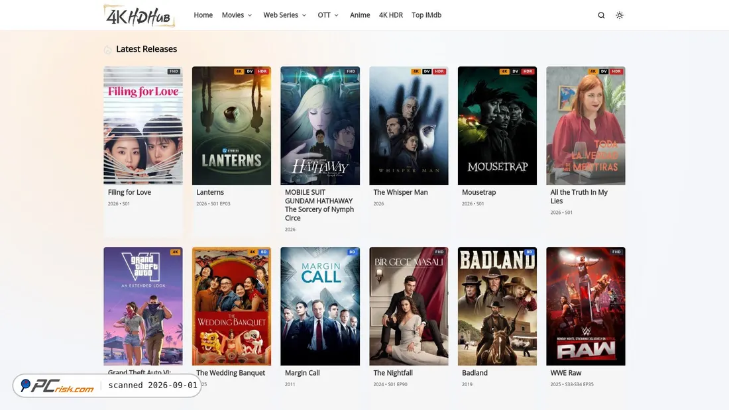Open the search magnifier icon
729x410 pixels.
pos(601,15)
